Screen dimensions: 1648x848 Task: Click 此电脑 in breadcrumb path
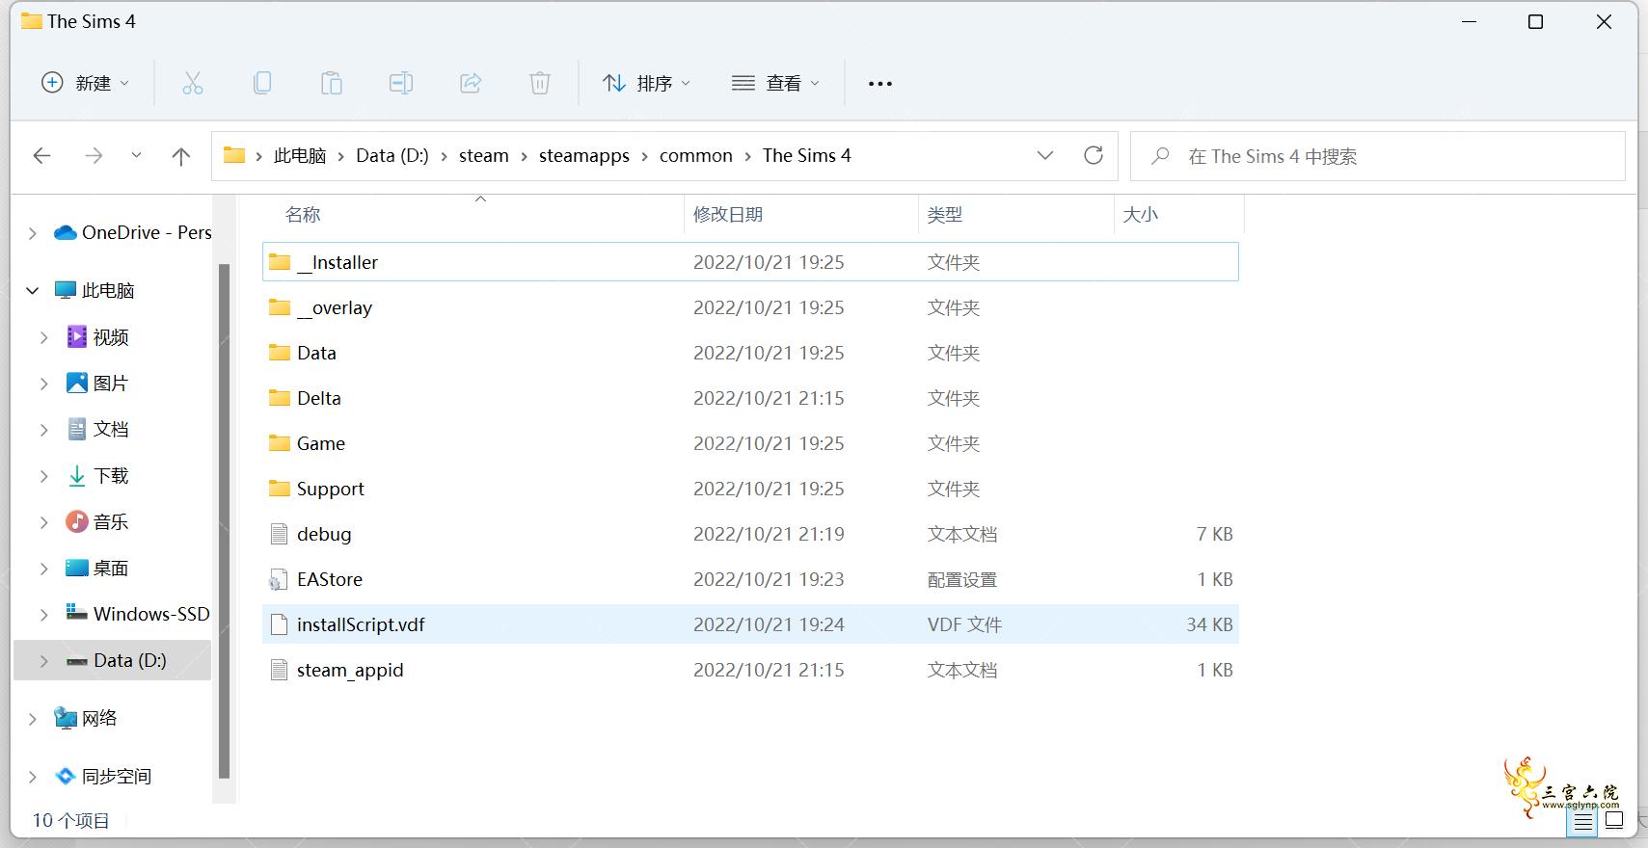tap(300, 155)
